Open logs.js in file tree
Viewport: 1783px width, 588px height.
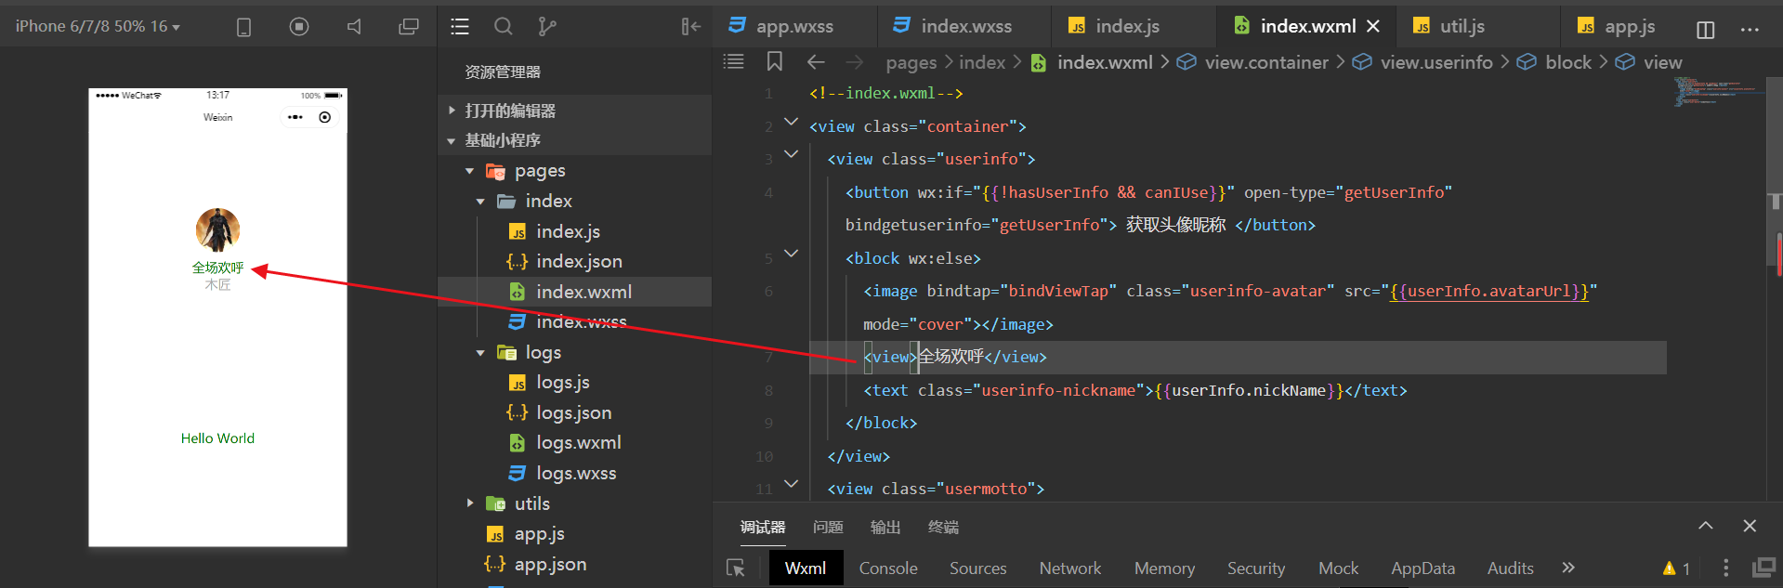[574, 382]
